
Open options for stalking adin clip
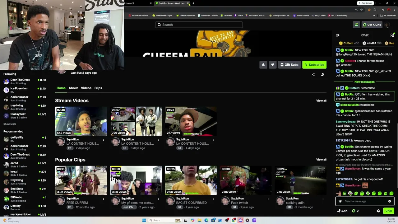tap(323, 198)
